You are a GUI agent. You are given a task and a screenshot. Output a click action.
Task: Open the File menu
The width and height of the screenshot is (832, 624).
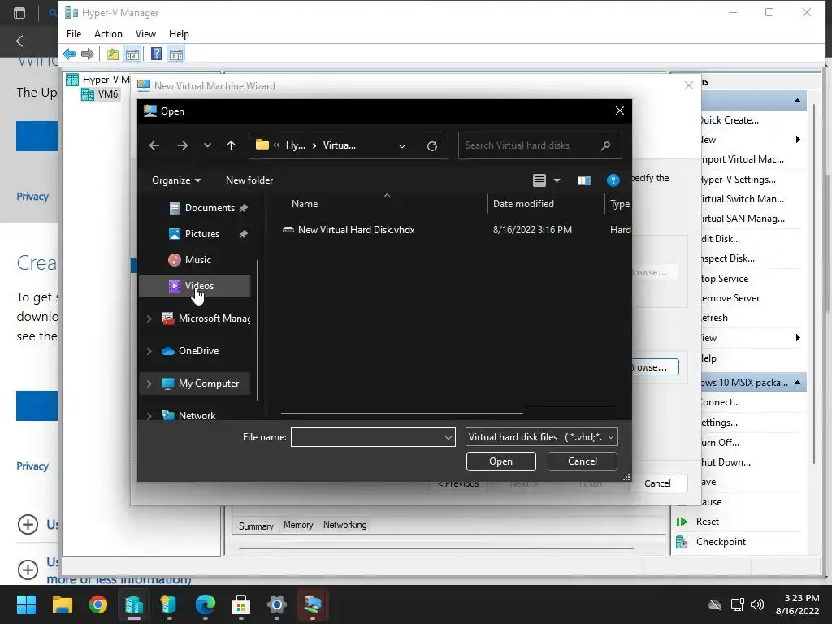tap(74, 34)
